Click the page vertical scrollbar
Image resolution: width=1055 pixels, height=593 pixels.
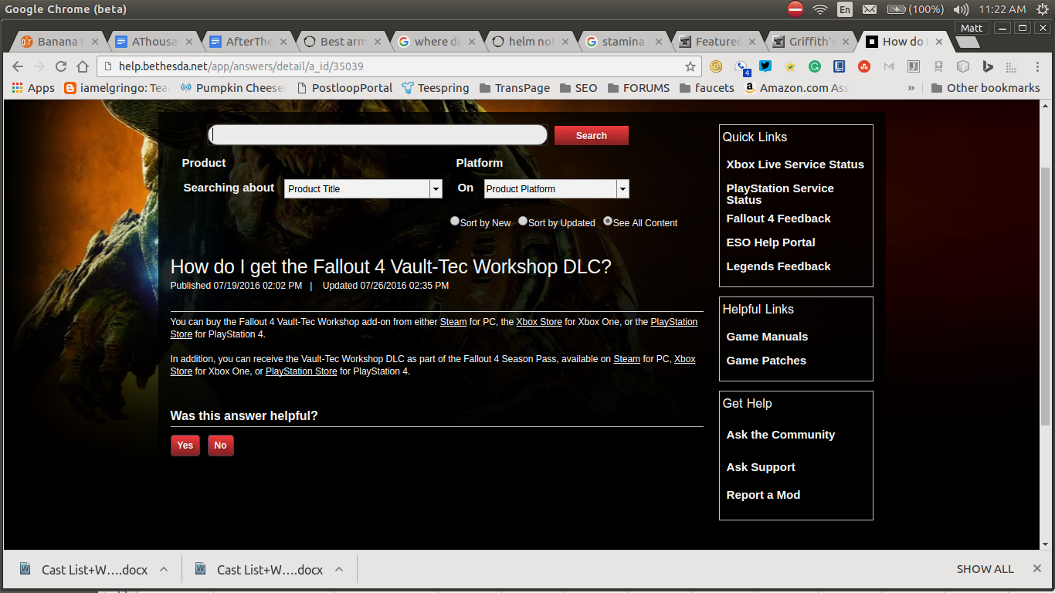[1046, 296]
